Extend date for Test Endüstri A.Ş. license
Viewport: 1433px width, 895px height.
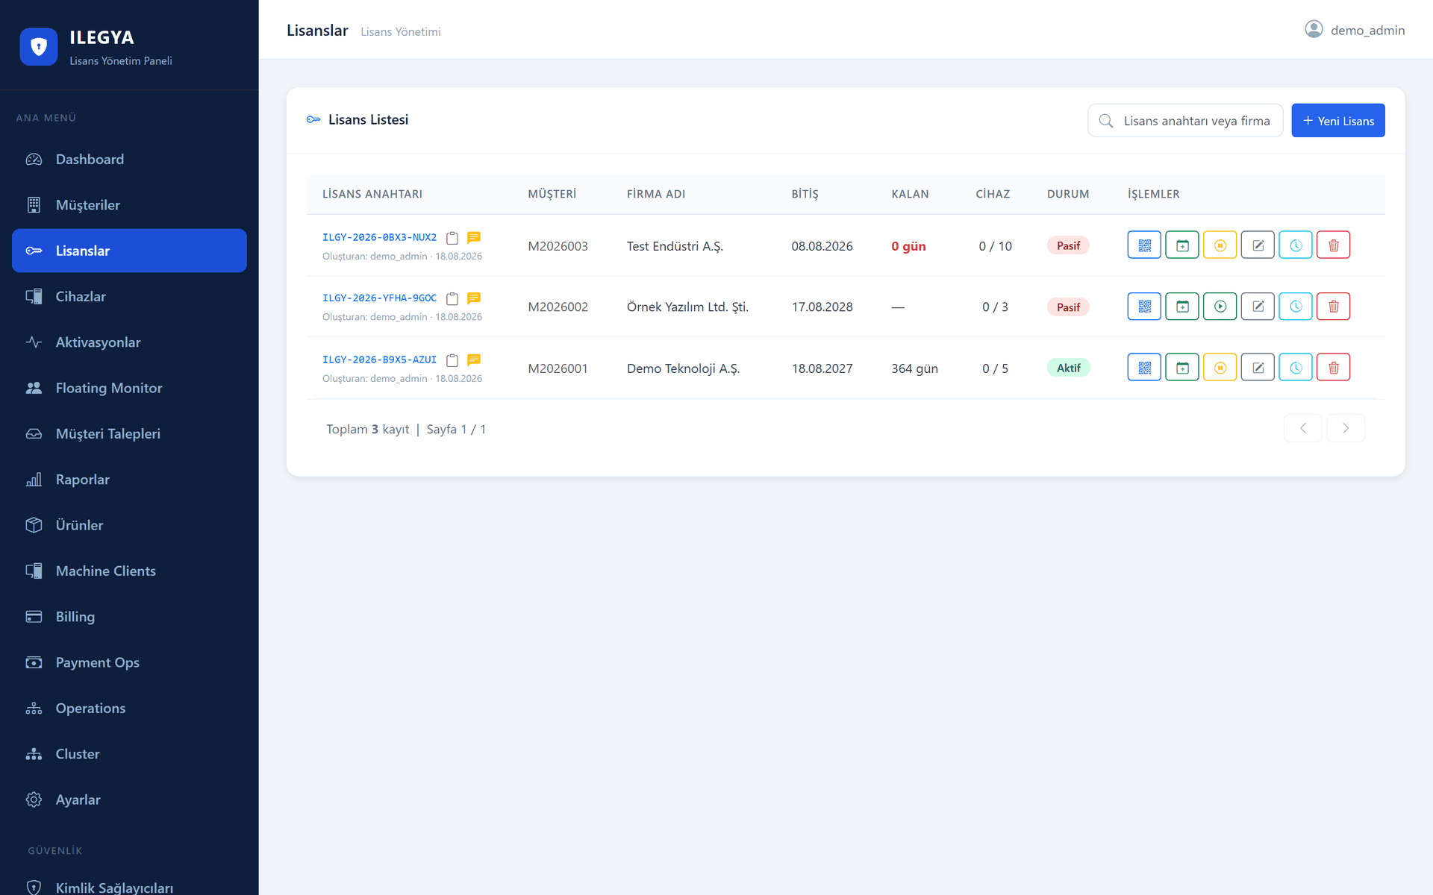coord(1182,245)
